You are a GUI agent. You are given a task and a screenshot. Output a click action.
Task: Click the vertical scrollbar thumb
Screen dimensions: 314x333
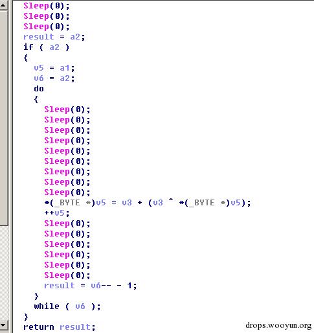[4, 118]
